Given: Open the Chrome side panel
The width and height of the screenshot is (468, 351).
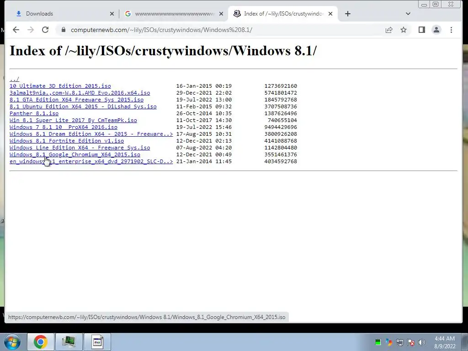Looking at the screenshot, I should pyautogui.click(x=421, y=30).
